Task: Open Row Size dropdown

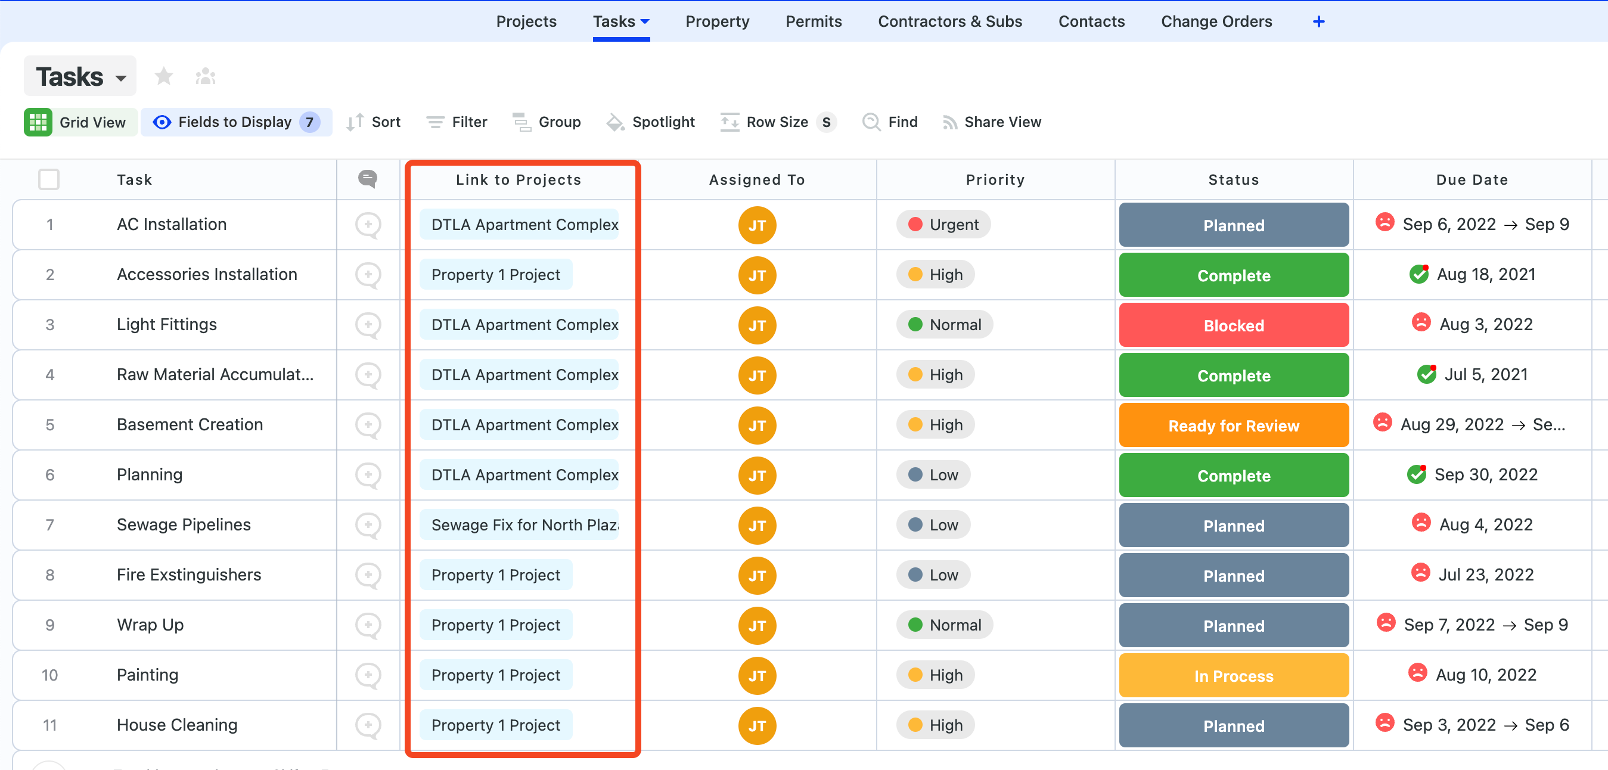Action: [777, 122]
